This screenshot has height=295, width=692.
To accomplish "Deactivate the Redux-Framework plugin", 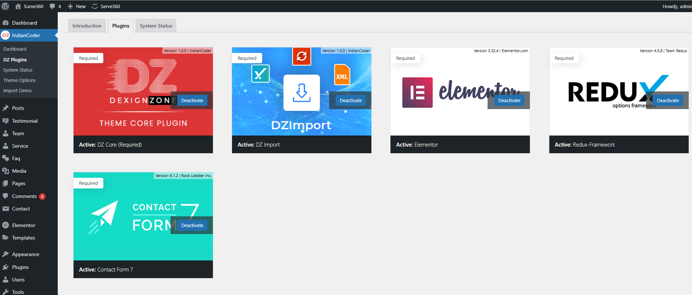I will coord(668,100).
